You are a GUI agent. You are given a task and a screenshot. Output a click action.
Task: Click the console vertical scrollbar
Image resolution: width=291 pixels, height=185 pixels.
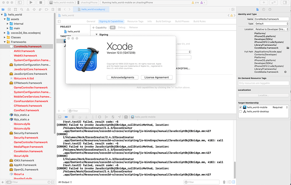point(235,170)
